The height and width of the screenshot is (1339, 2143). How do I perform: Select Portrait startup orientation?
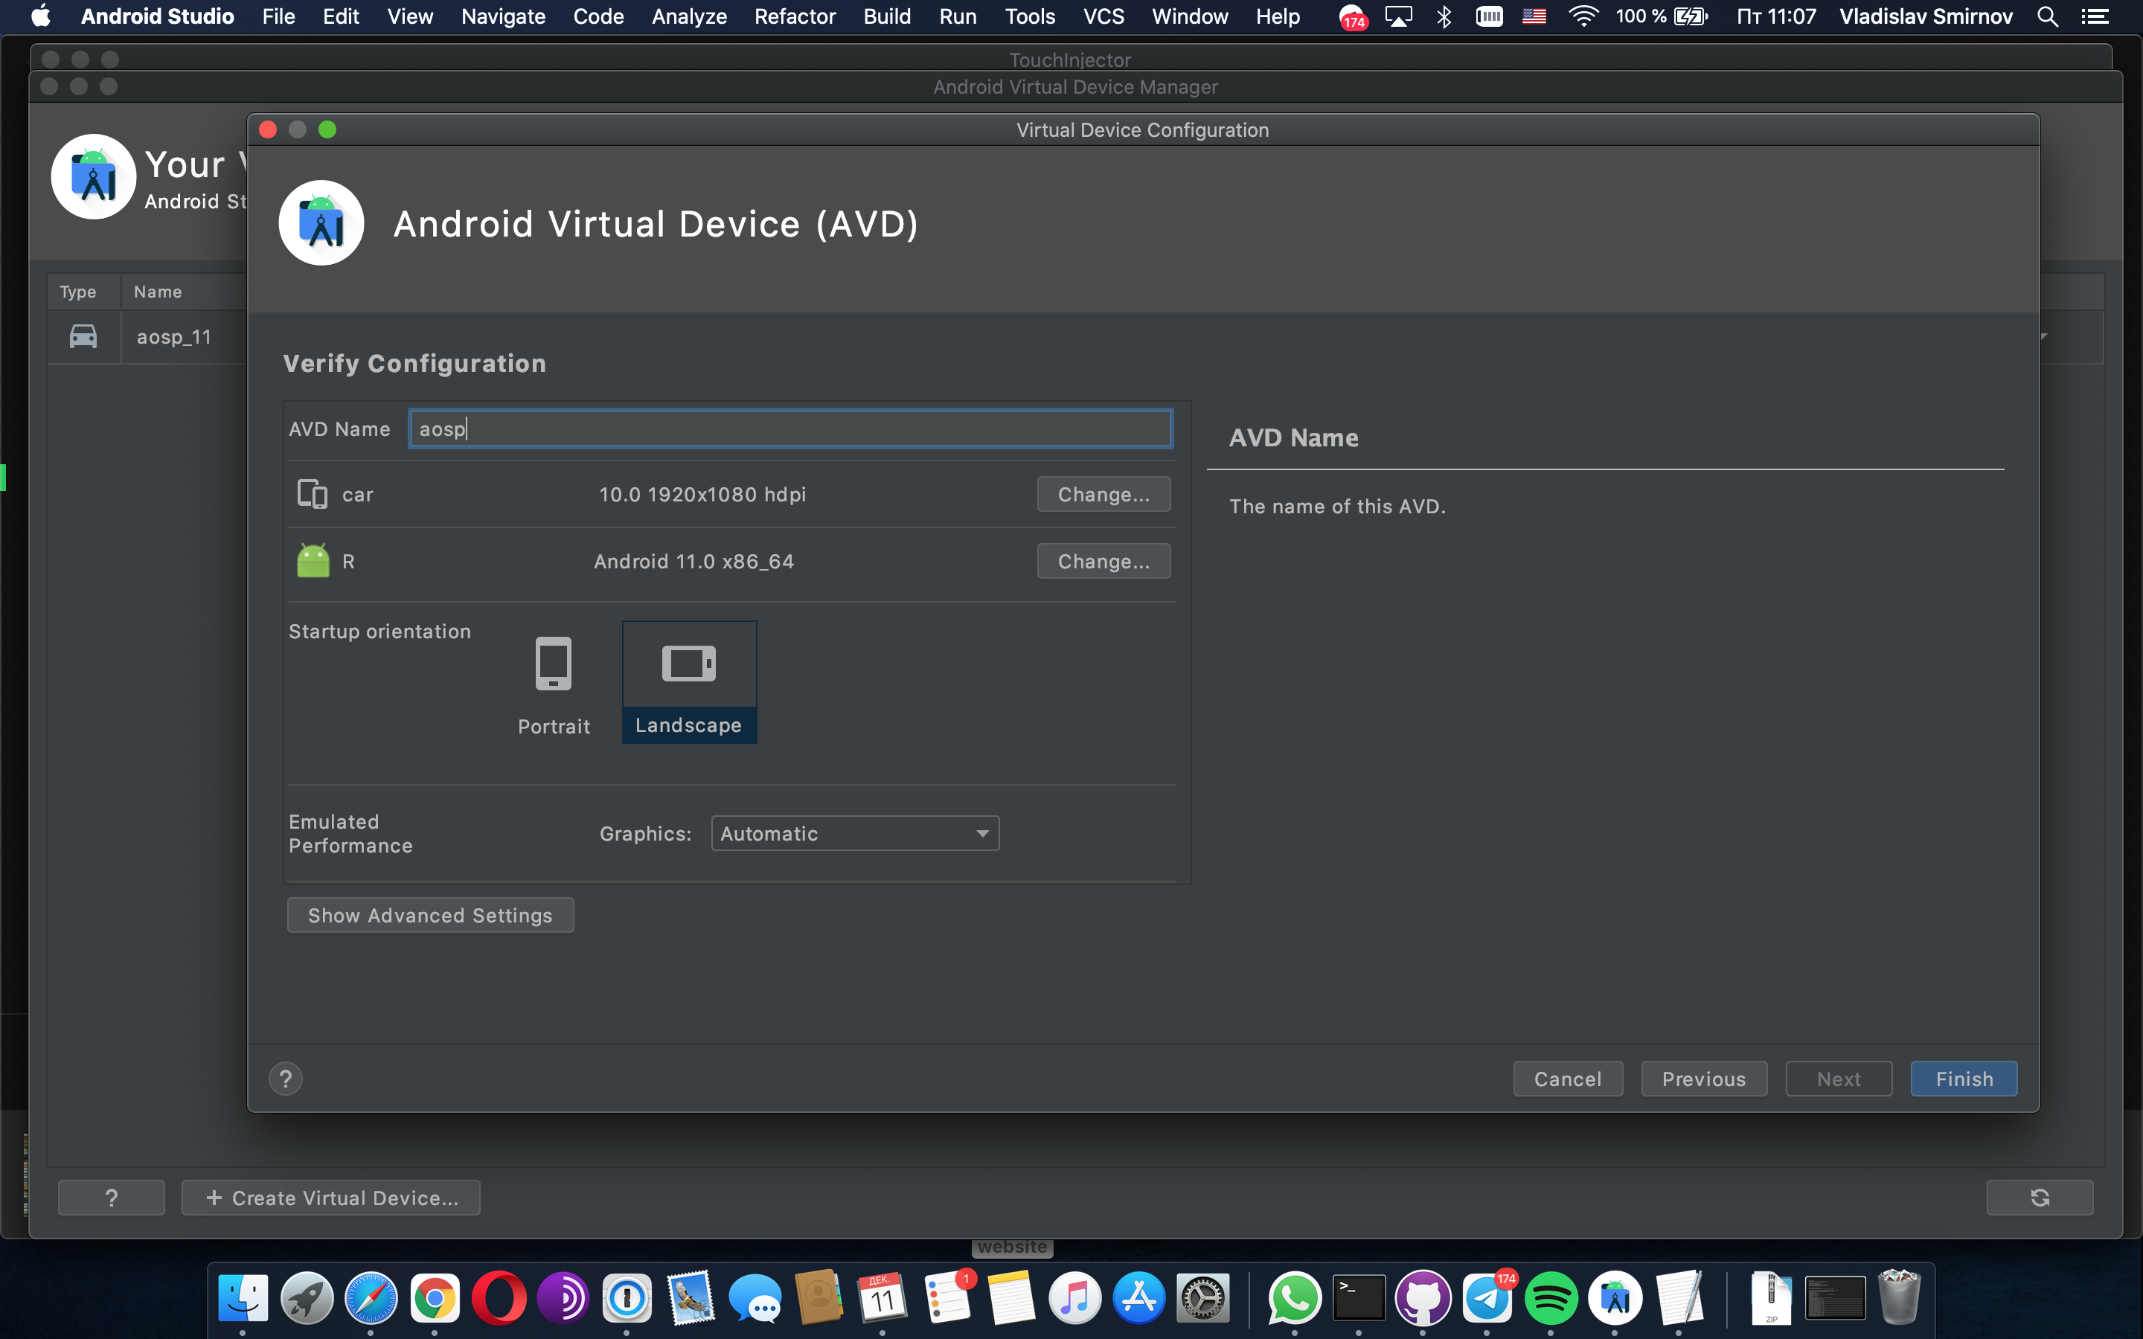pos(554,684)
